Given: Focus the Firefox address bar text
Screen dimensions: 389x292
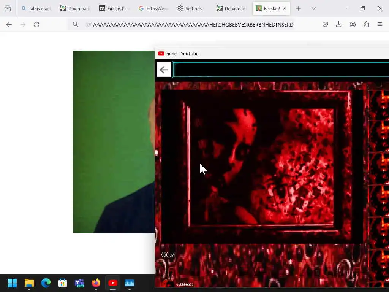Looking at the screenshot, I should pyautogui.click(x=190, y=25).
